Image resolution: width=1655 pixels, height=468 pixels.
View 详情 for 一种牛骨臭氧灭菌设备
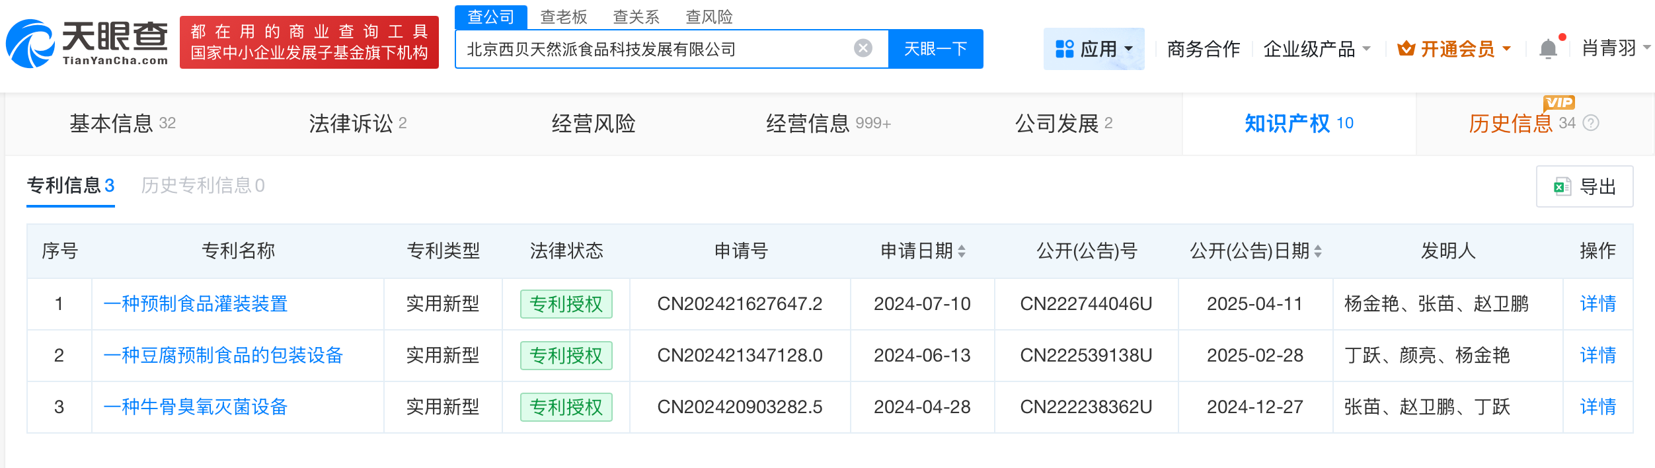(1597, 407)
